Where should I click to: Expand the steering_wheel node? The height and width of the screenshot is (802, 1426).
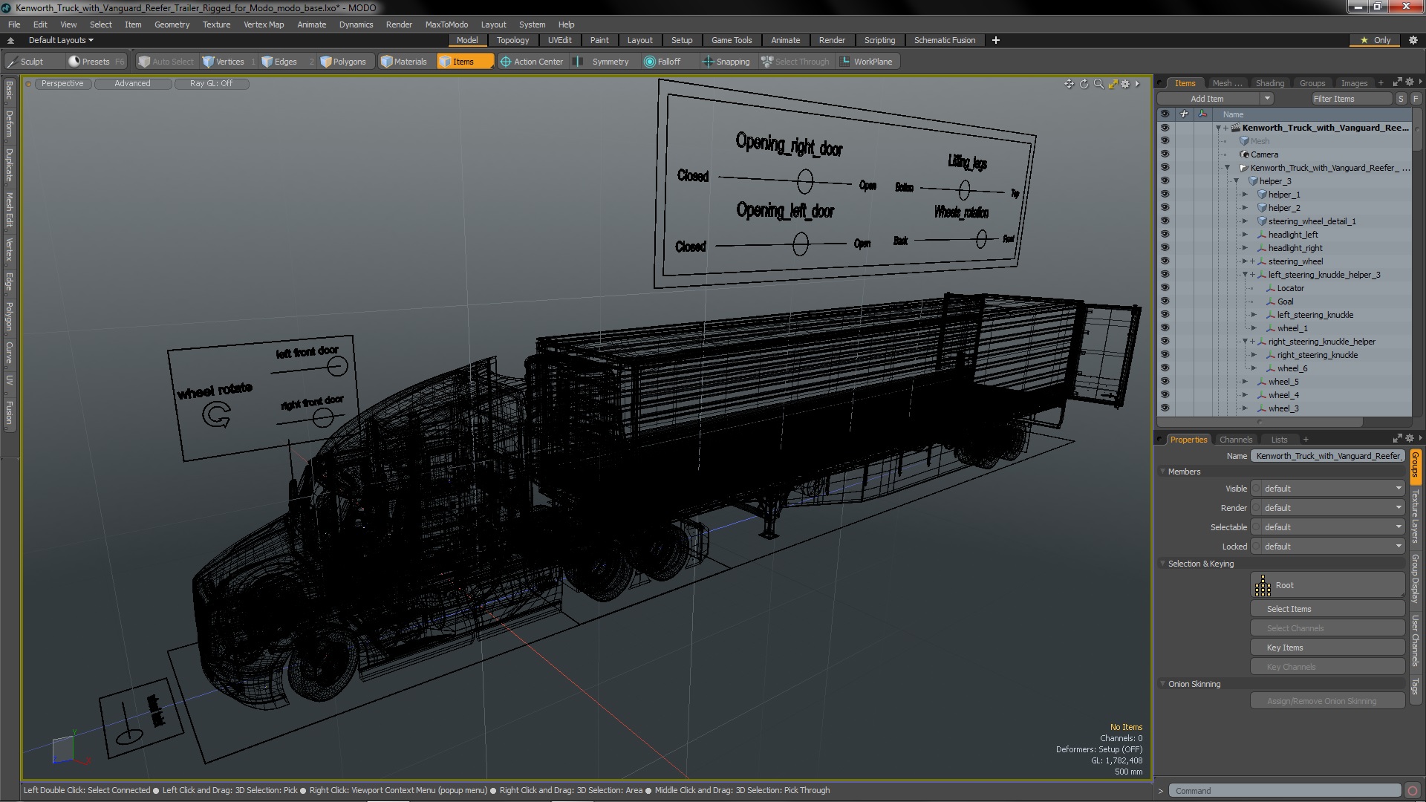click(x=1246, y=261)
